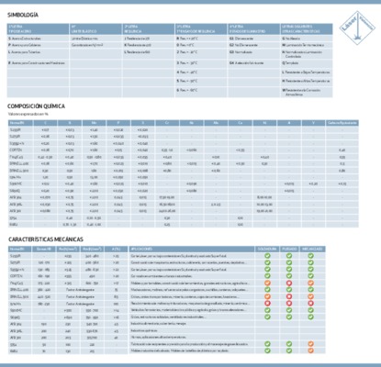Select the SIMBOLOGÍA heading
The width and height of the screenshot is (381, 367).
tap(23, 15)
